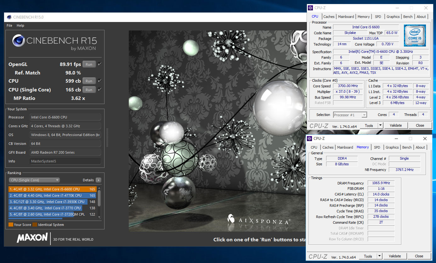Switch to CPU tab in lower CPU-Z
This screenshot has width=436, height=263.
314,147
